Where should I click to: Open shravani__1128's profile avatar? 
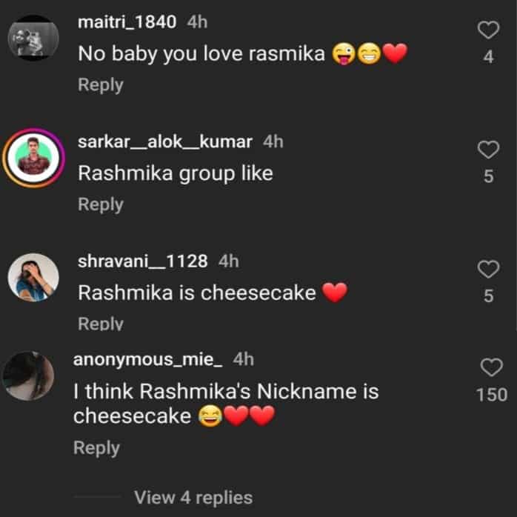[33, 277]
